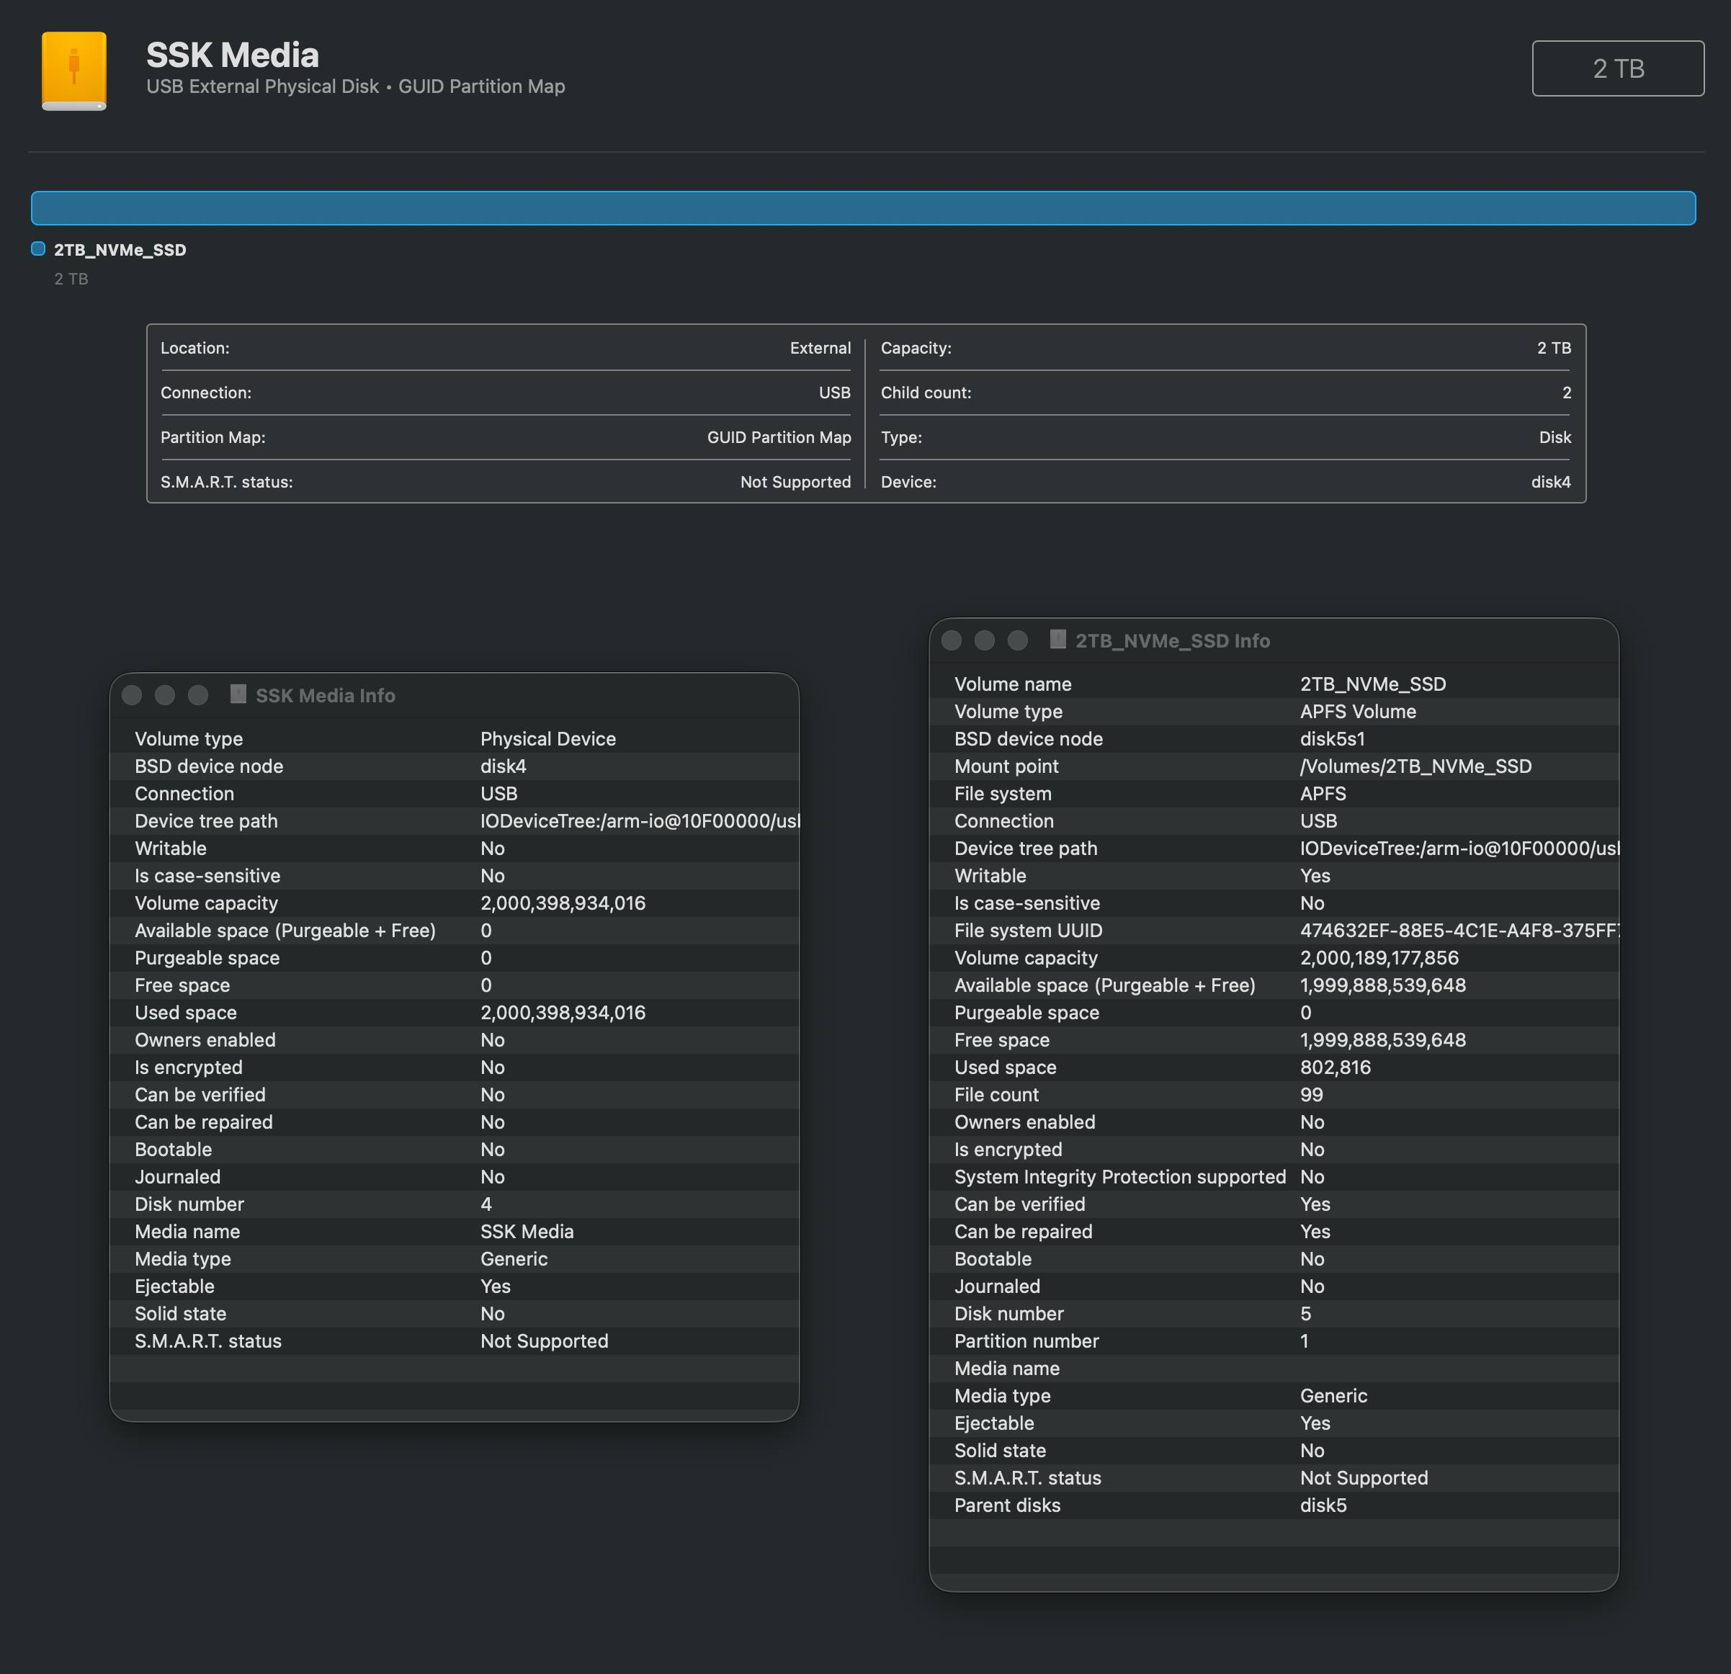Select the Parent disks 'disk5' value
1731x1674 pixels.
1323,1505
